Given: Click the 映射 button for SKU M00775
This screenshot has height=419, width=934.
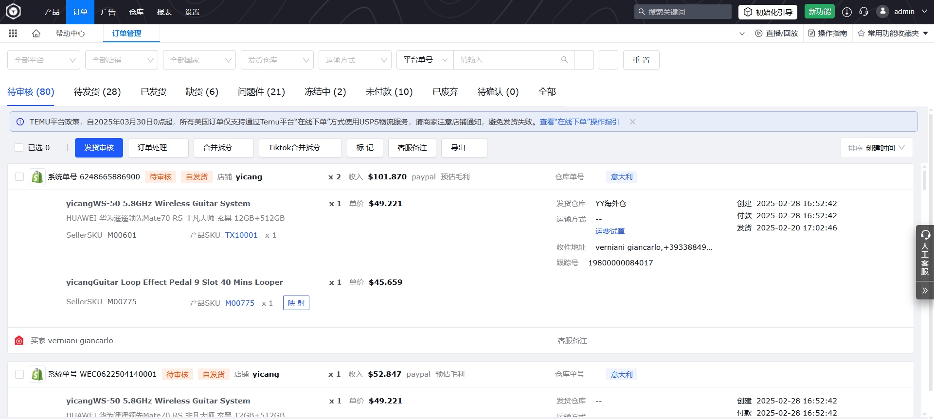Looking at the screenshot, I should tap(296, 303).
